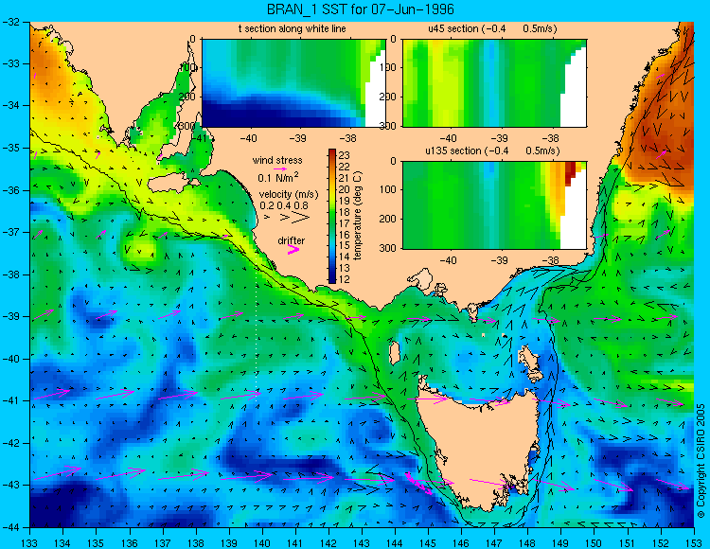710x549 pixels.
Task: Select the "0.2 0.4 0.8" velocity scale values
Action: pos(283,205)
